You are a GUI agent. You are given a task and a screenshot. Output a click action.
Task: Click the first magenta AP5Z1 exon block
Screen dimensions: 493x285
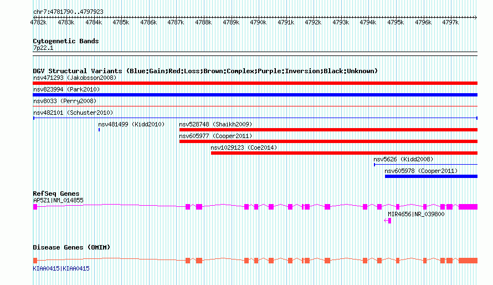point(35,207)
